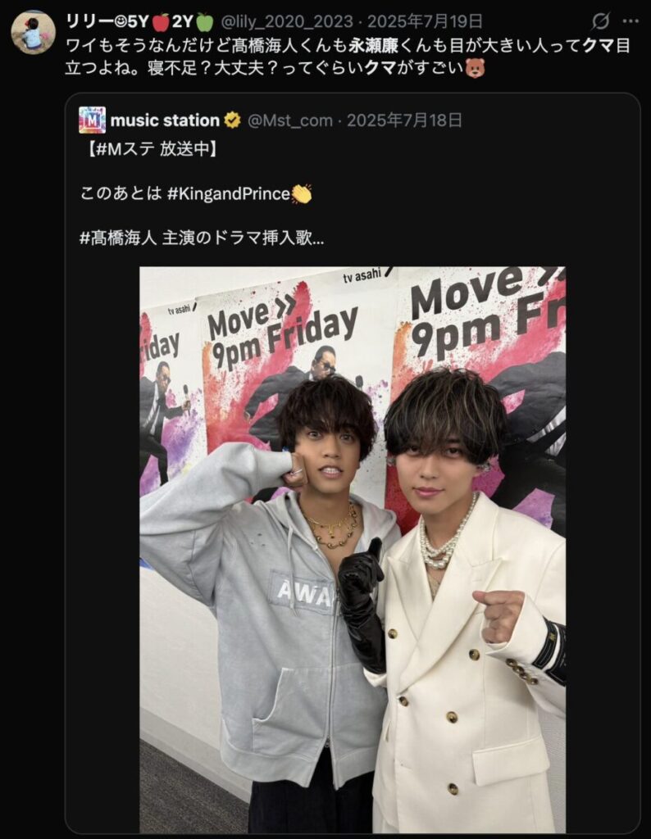Open the 2025年7月18日 quoted tweet date
Viewport: 651px width, 839px height.
click(404, 120)
